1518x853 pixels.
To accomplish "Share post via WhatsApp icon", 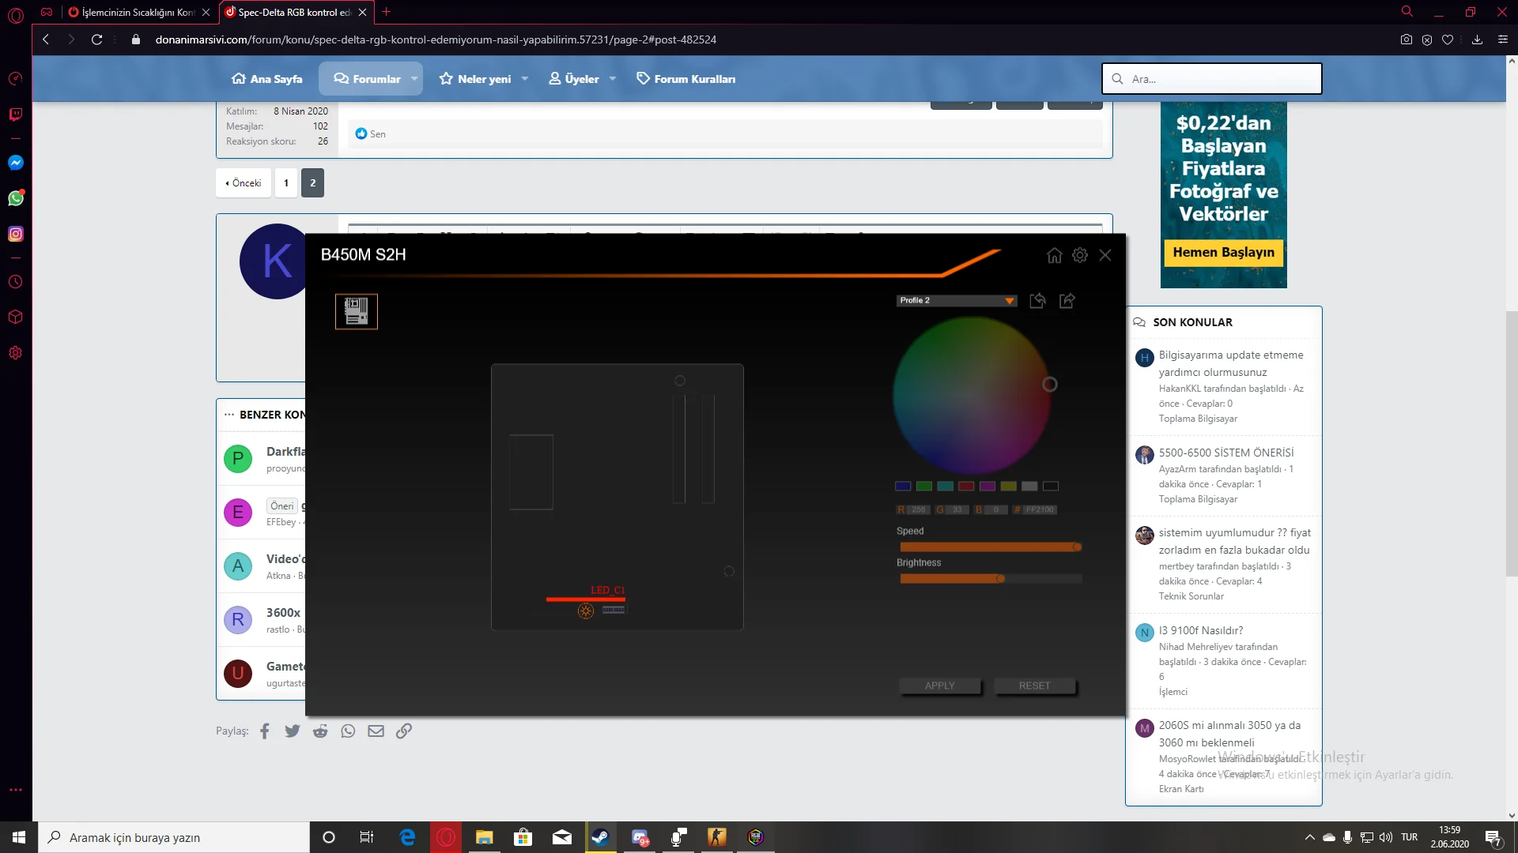I will coord(348,731).
